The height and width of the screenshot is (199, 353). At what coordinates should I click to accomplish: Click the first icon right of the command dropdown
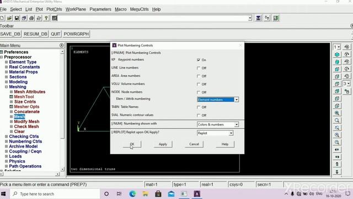coord(259,18)
